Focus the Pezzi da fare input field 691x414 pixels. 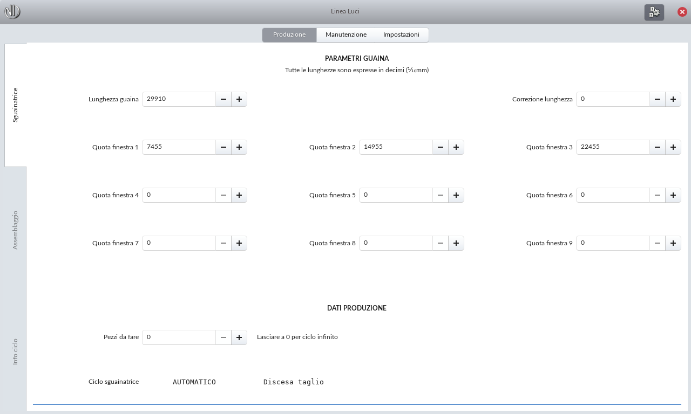pyautogui.click(x=179, y=337)
